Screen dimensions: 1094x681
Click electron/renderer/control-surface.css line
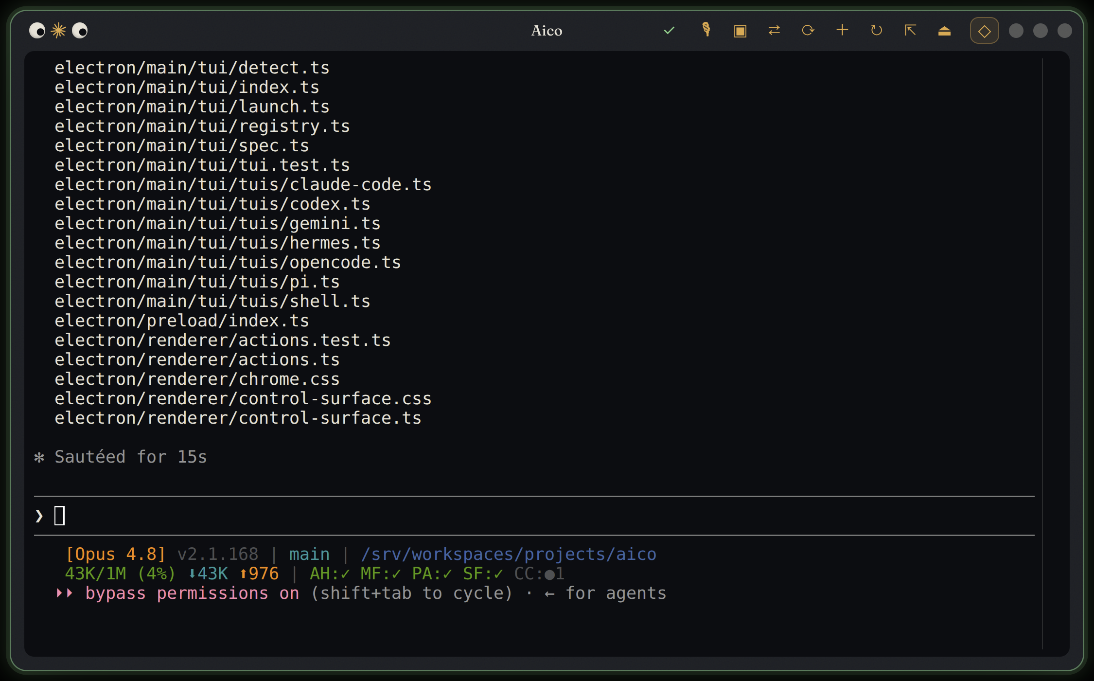[243, 398]
